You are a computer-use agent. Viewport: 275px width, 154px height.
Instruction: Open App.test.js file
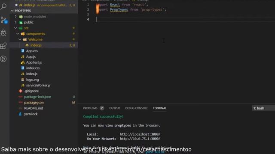(34, 62)
